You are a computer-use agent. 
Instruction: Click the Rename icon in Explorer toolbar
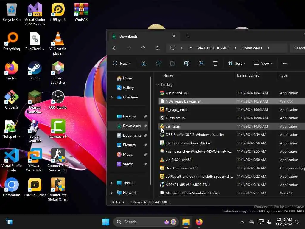click(187, 63)
